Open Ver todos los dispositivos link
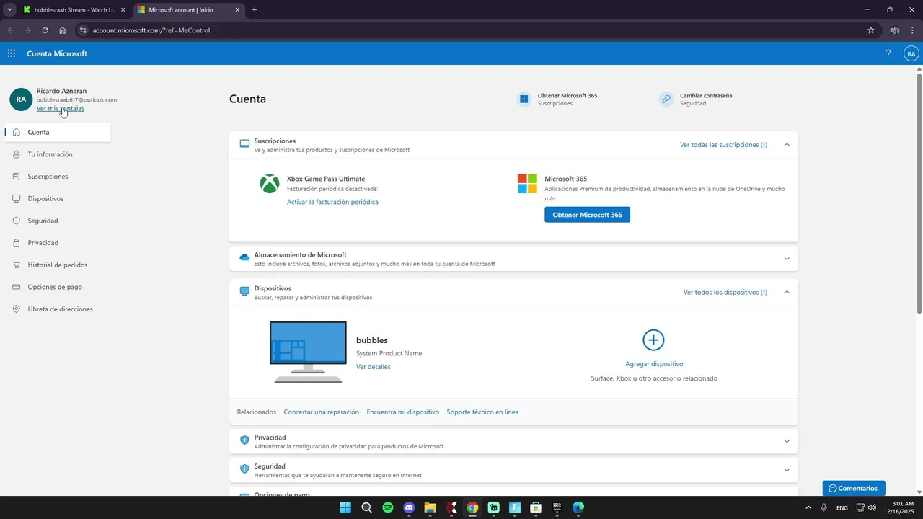This screenshot has width=923, height=519. (x=725, y=292)
